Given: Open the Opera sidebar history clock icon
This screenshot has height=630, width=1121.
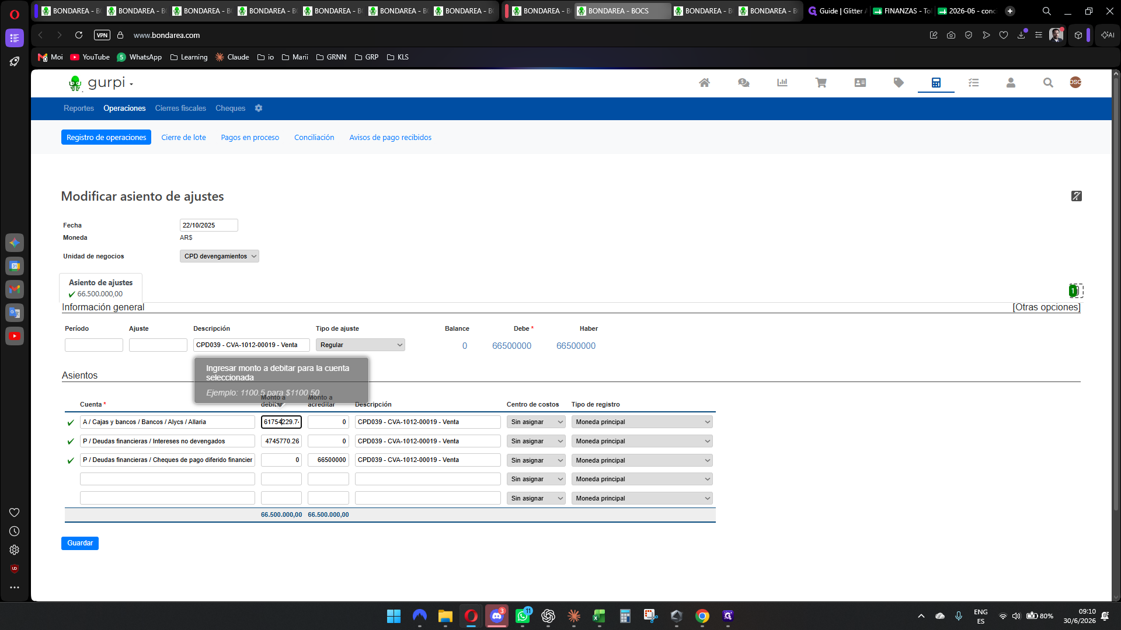Looking at the screenshot, I should click(x=15, y=531).
